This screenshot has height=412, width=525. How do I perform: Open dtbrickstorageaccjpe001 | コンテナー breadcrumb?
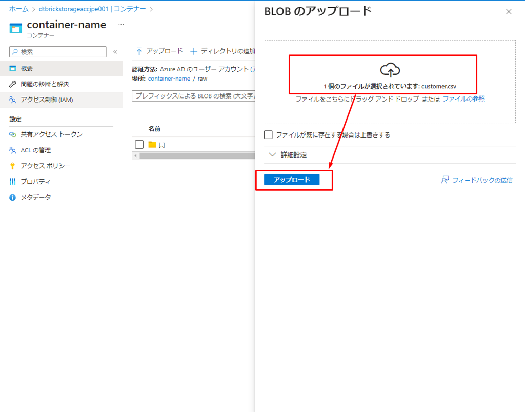(92, 9)
